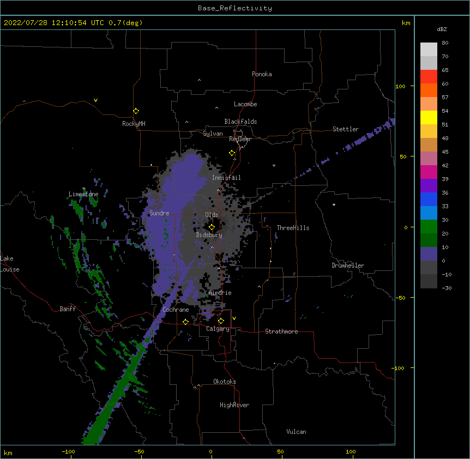Click the Cochrane label
This screenshot has height=459, width=470.
pos(176,310)
